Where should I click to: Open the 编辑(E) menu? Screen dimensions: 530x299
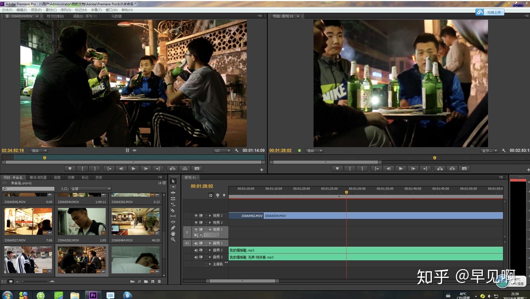coord(22,10)
